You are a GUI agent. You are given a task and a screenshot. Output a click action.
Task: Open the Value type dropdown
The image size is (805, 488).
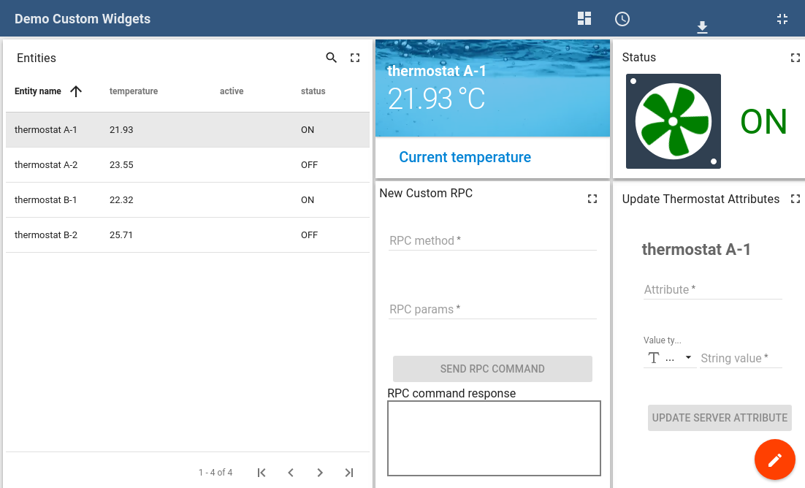click(x=670, y=358)
